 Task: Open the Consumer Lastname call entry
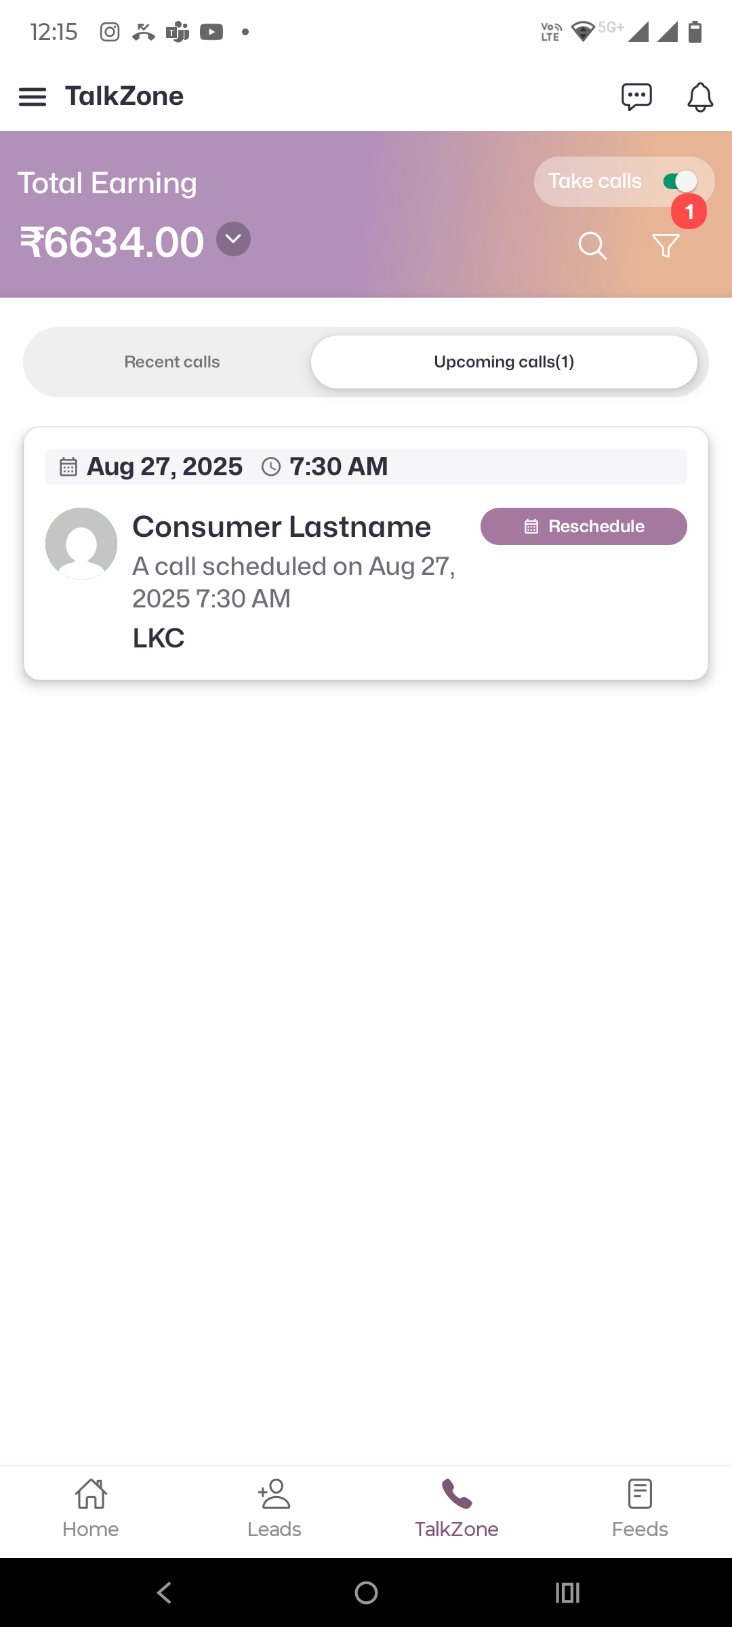point(281,527)
